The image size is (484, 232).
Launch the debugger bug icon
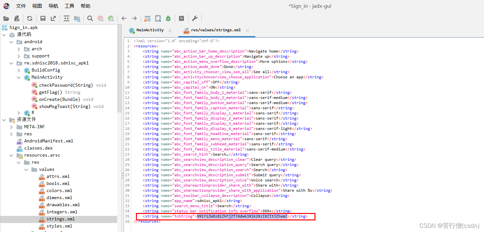coord(168,18)
